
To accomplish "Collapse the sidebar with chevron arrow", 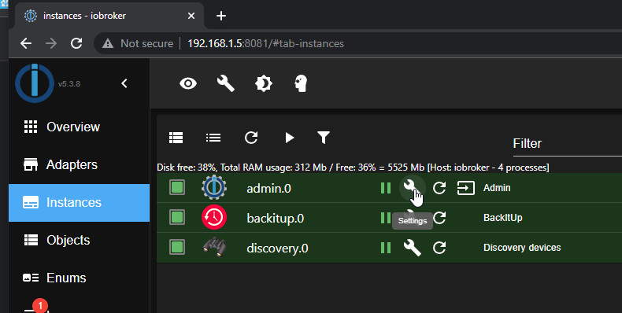I will point(124,83).
